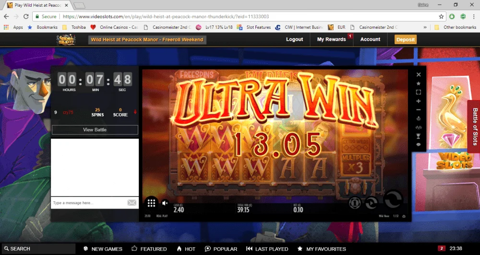
Task: Open the Chrome three-dot menu
Action: tap(474, 16)
